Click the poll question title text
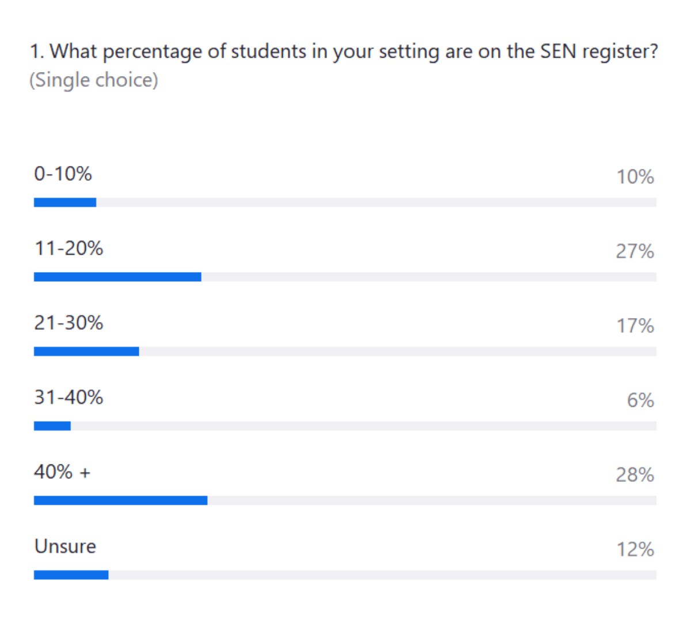Screen dimensions: 691x620 coord(344,52)
